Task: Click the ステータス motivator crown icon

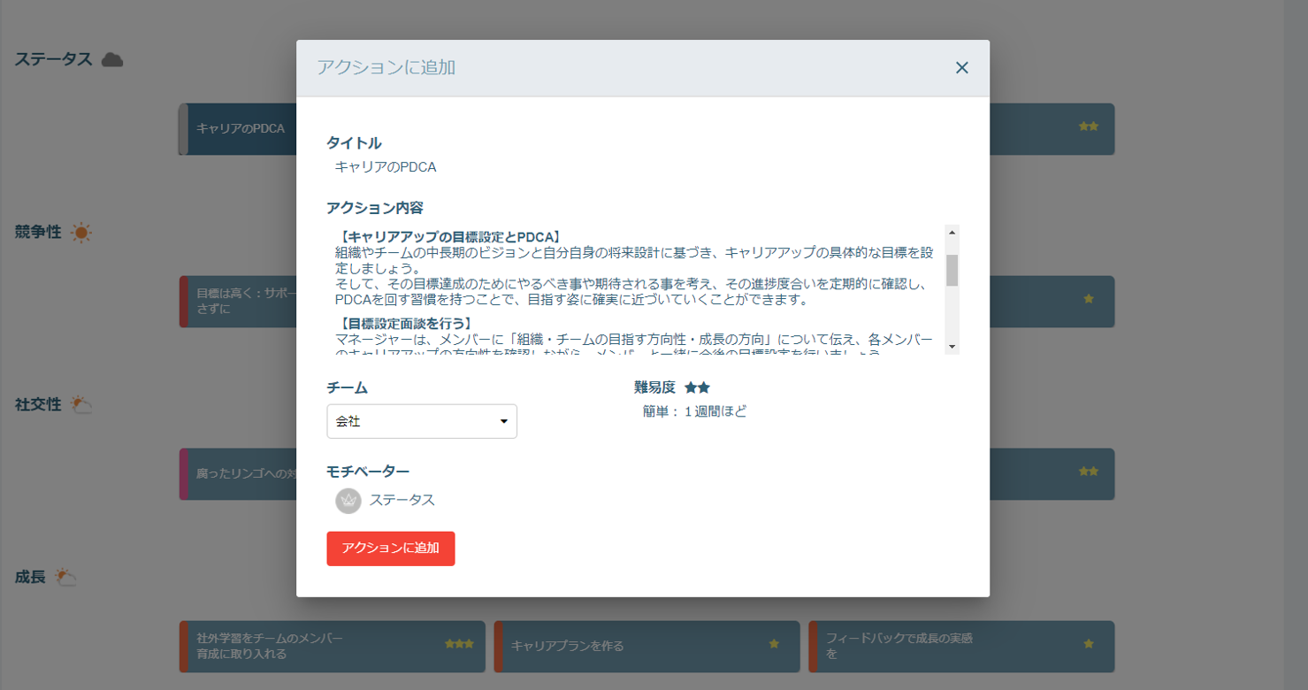Action: (x=348, y=501)
